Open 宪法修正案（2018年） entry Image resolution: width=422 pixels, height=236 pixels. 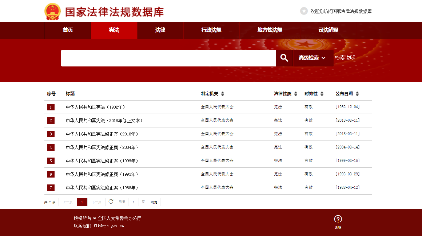click(102, 134)
